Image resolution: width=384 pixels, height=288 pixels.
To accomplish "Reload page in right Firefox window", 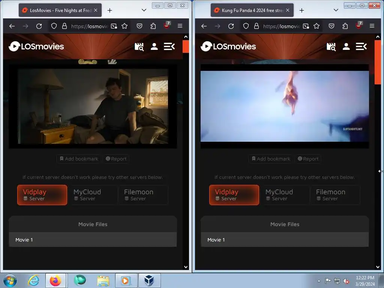I will click(231, 26).
